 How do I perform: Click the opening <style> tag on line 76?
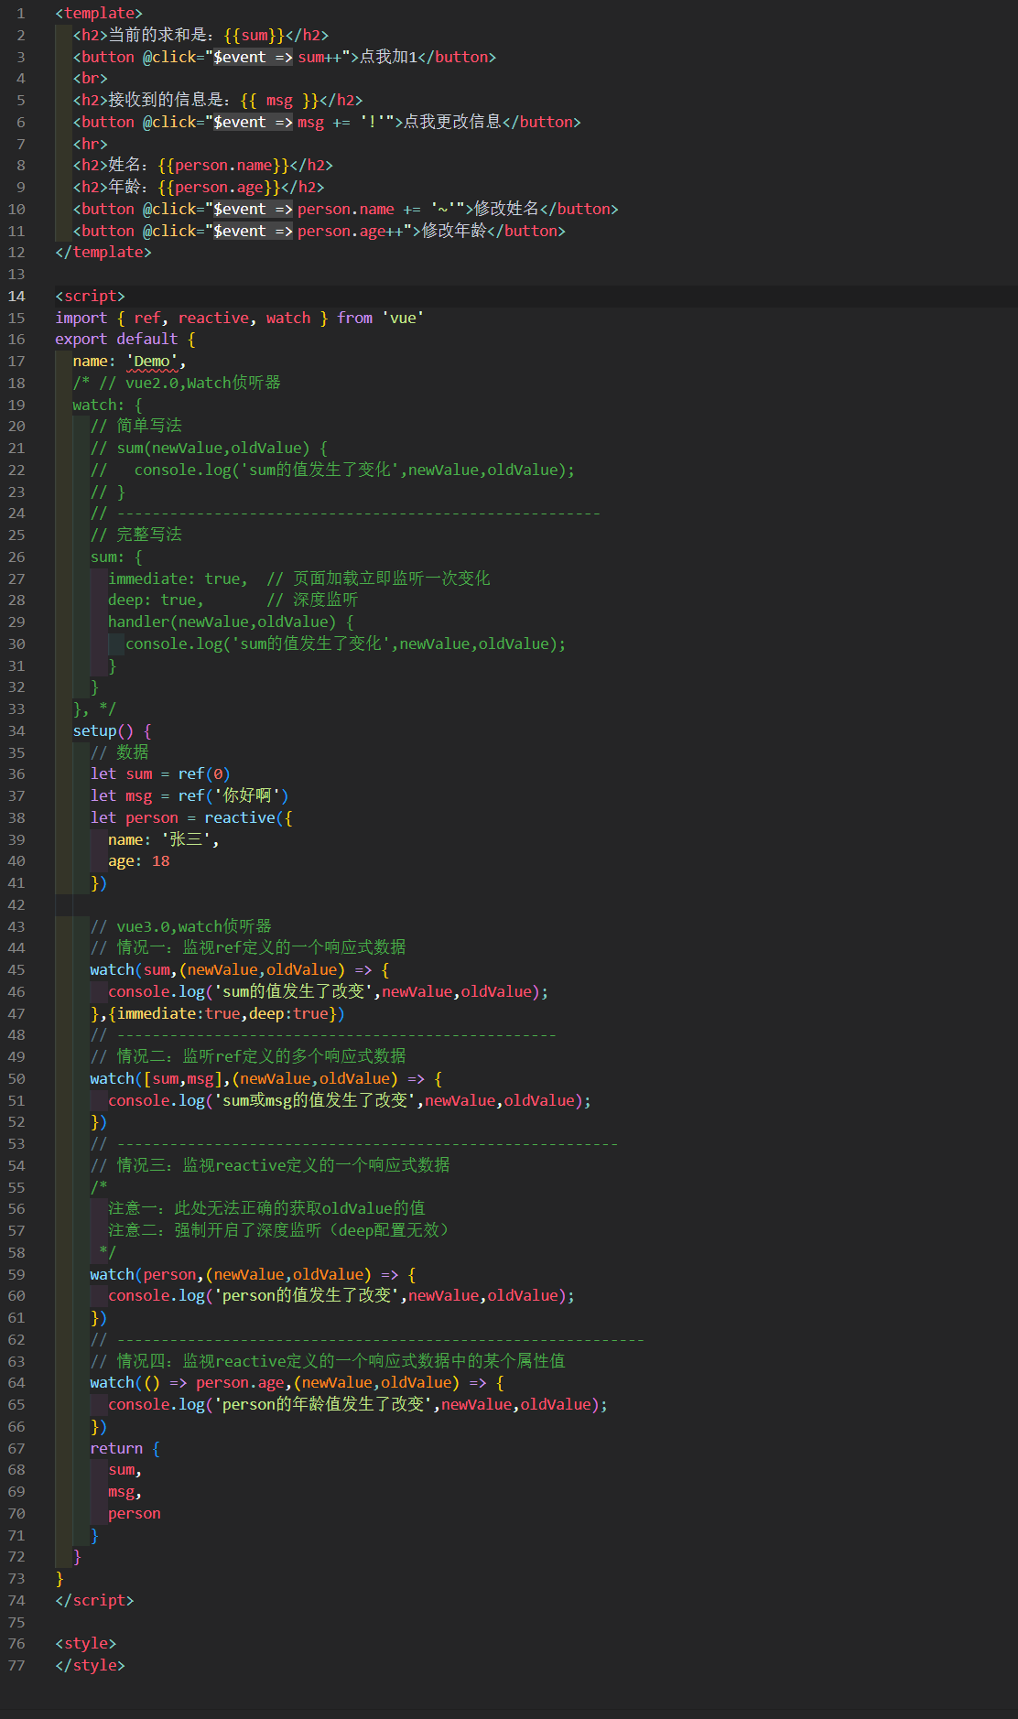(x=86, y=1643)
